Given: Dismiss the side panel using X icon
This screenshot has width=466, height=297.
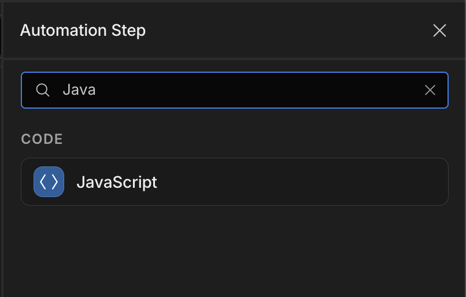Looking at the screenshot, I should [x=439, y=31].
